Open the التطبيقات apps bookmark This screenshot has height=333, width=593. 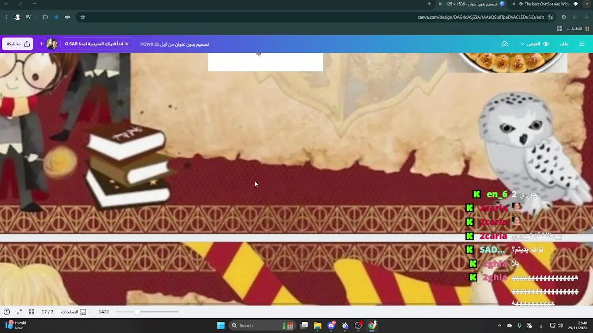click(x=578, y=29)
